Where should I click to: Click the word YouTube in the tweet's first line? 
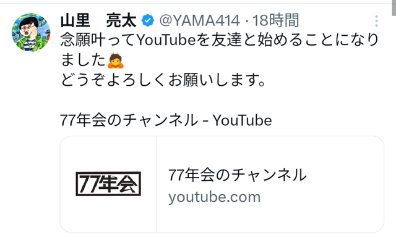(166, 40)
